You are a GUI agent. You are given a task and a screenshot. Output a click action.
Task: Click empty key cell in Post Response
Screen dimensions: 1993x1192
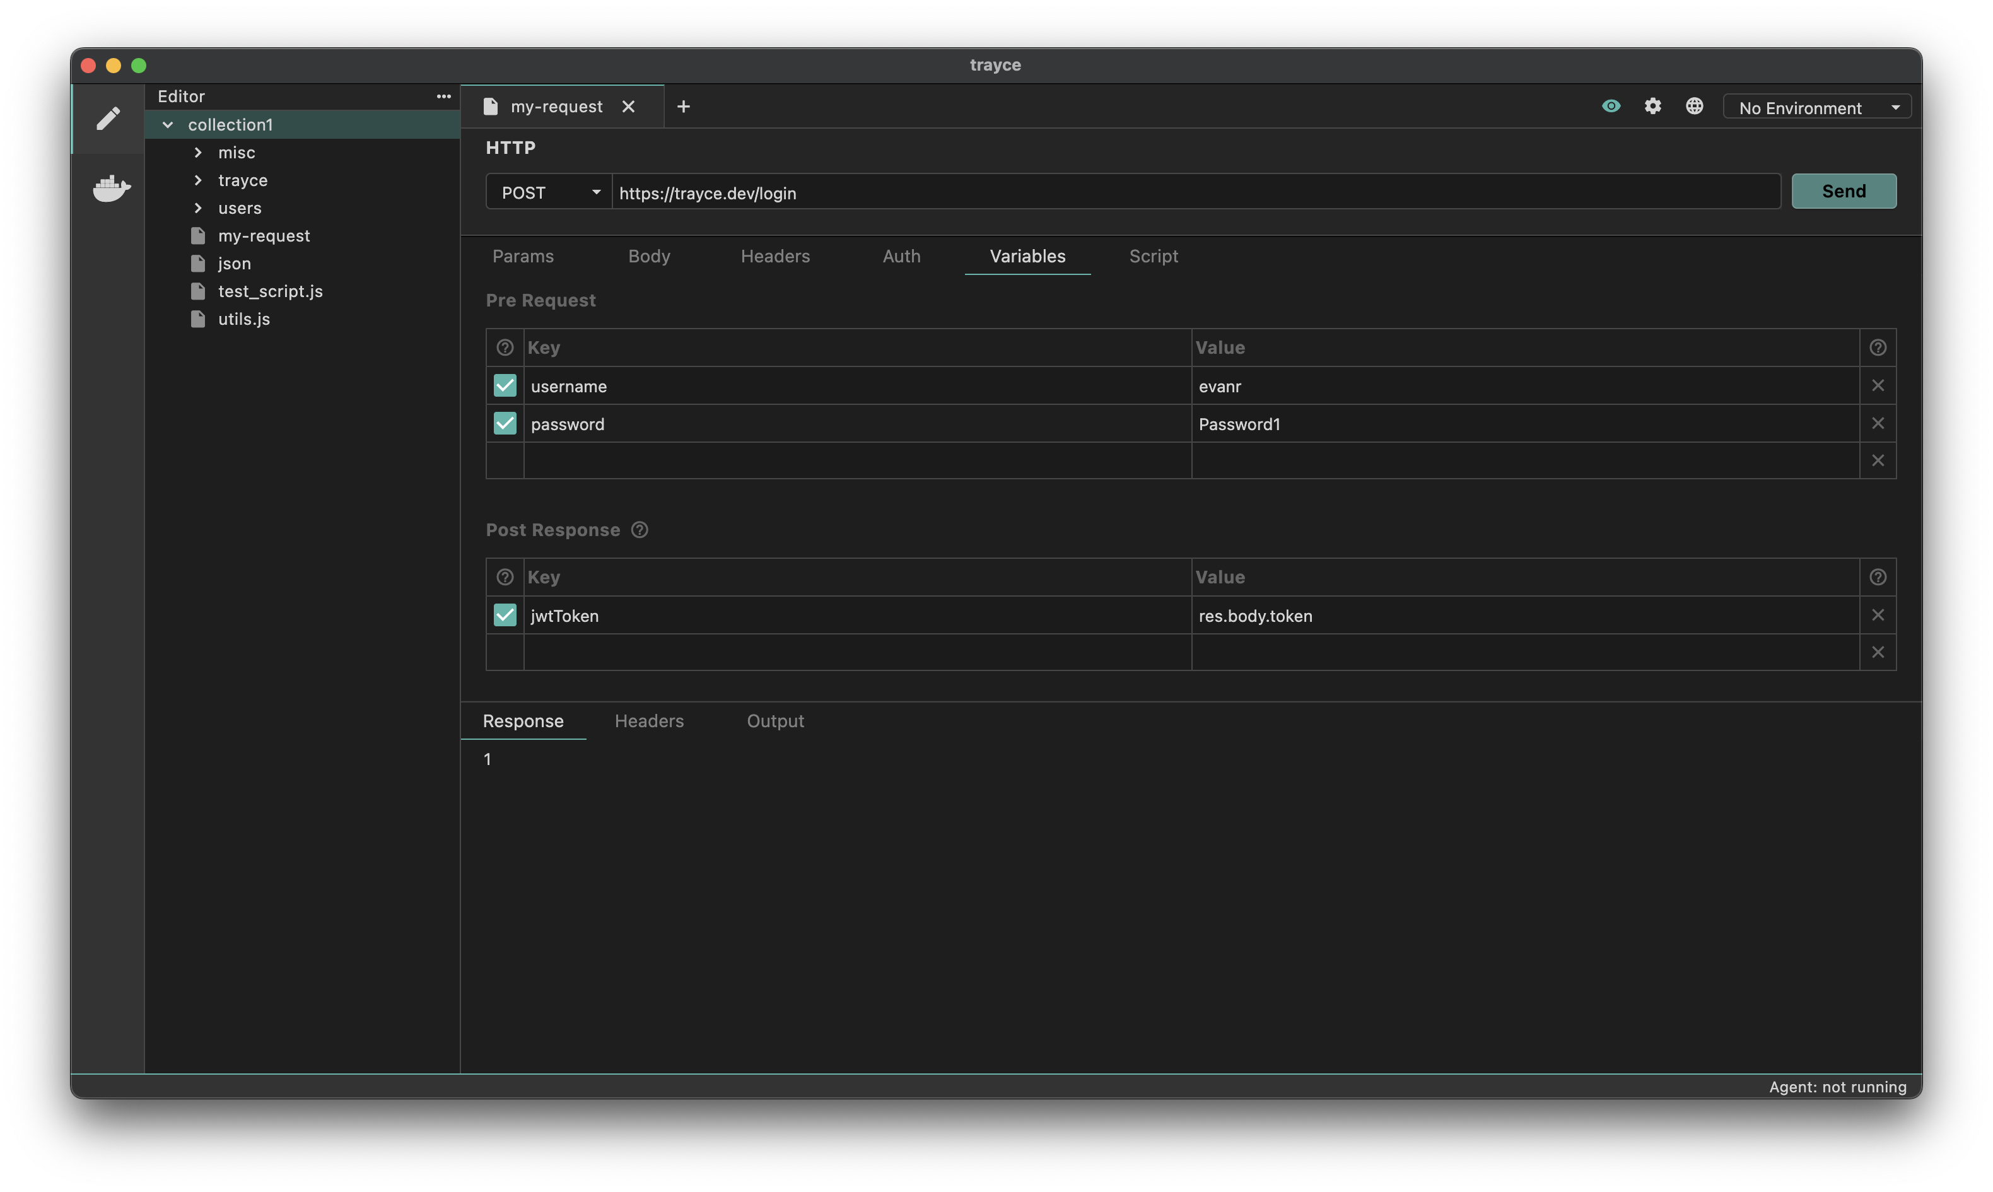(x=858, y=652)
